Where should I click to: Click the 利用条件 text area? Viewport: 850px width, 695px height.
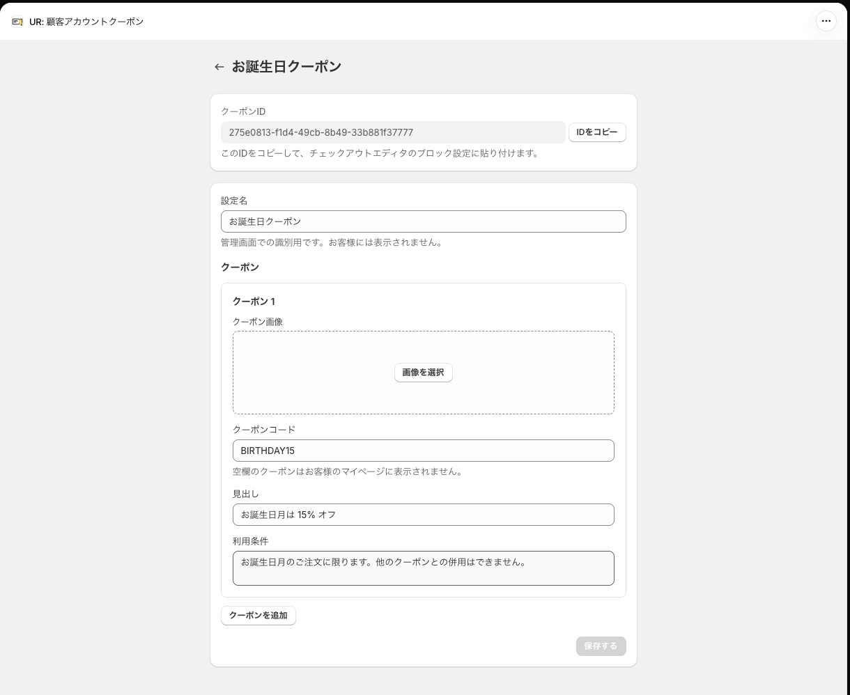point(424,568)
